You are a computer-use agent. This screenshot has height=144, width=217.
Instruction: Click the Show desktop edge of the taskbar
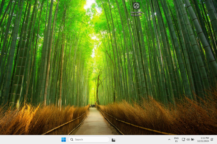(216, 139)
